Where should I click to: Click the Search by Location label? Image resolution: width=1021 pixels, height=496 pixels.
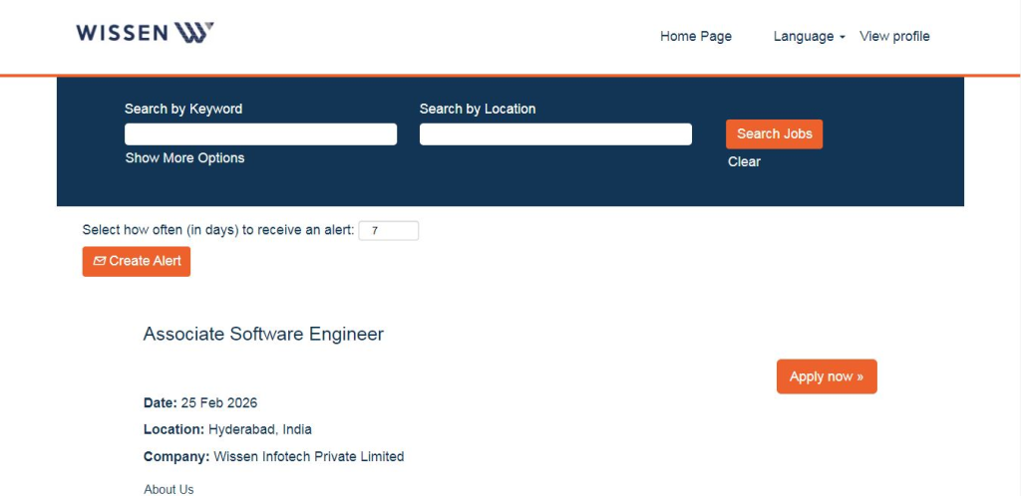click(478, 109)
